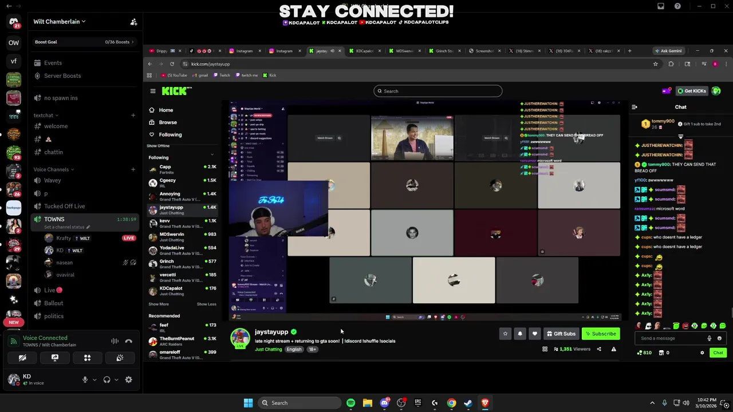
Task: Open Capp's Fortnite stream
Action: 182,169
